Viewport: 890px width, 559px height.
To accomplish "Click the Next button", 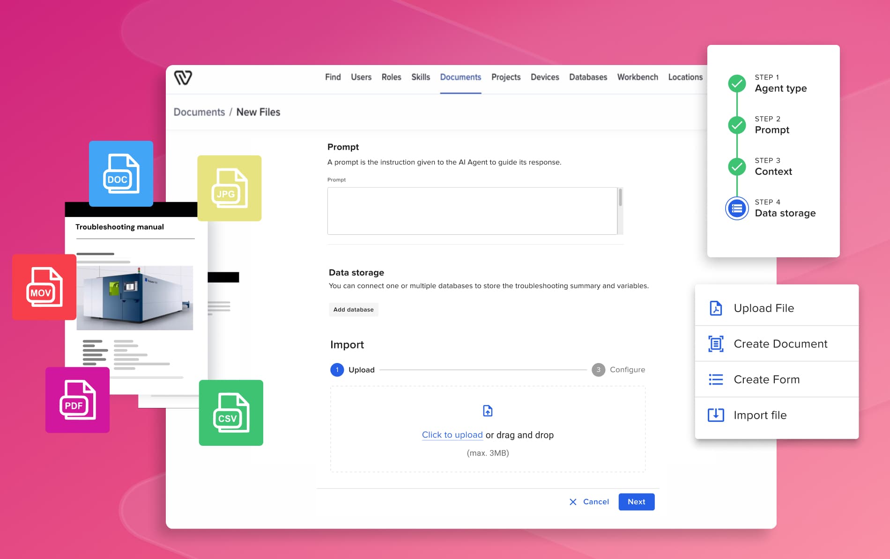I will tap(636, 501).
